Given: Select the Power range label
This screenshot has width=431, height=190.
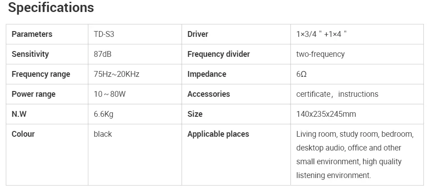Looking at the screenshot, I should pyautogui.click(x=33, y=94).
